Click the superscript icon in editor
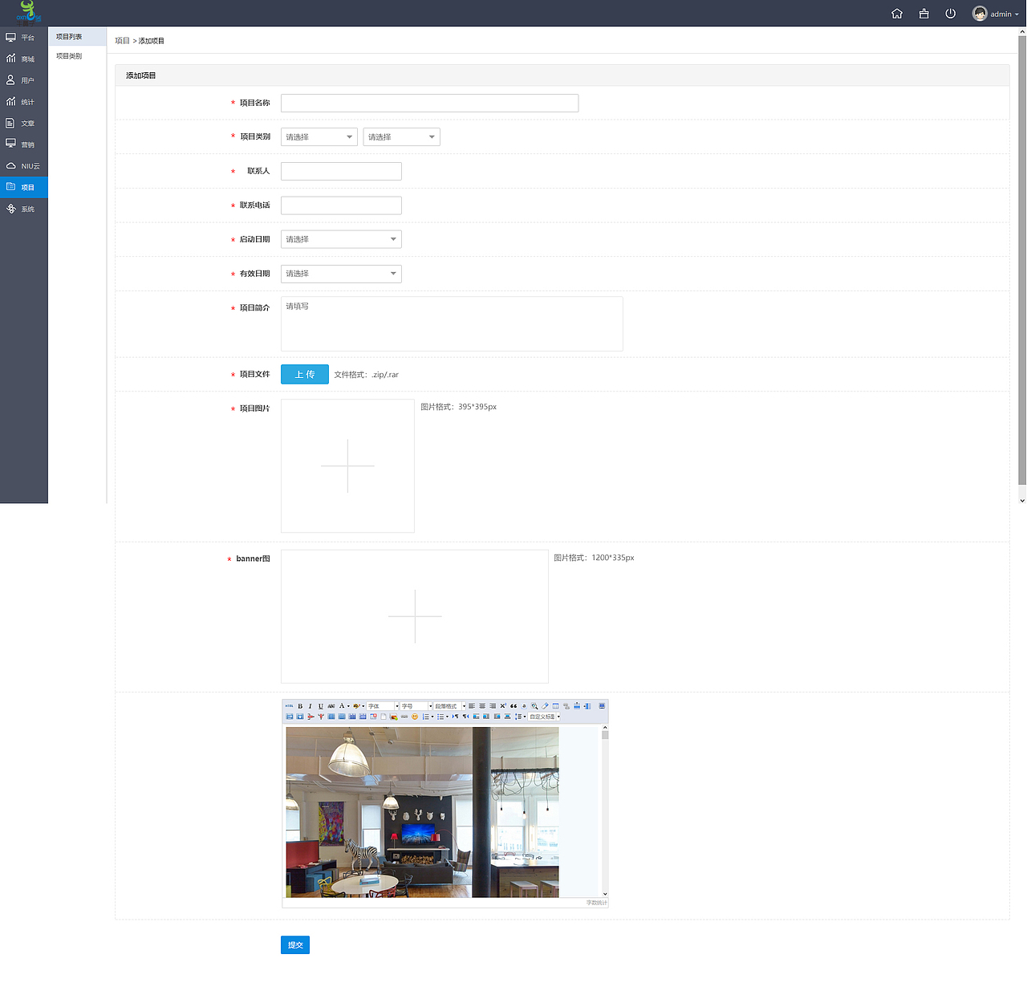Image resolution: width=1027 pixels, height=991 pixels. [503, 706]
